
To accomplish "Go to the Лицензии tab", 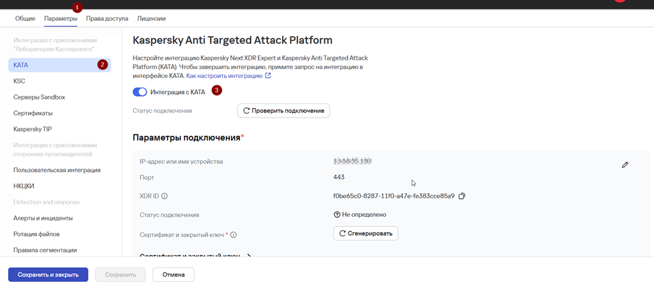I will 151,18.
